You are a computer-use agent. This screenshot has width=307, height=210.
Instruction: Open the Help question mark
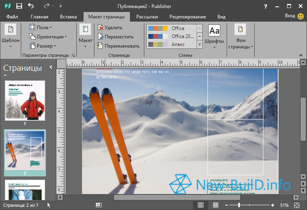tap(265, 6)
